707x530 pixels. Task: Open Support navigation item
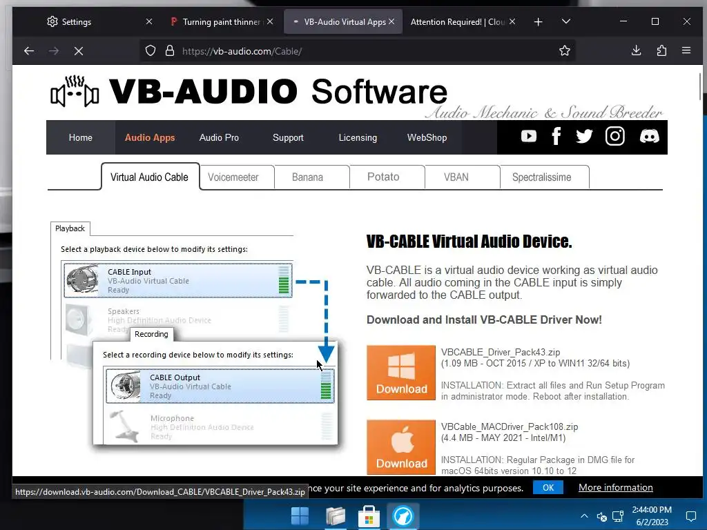(288, 137)
